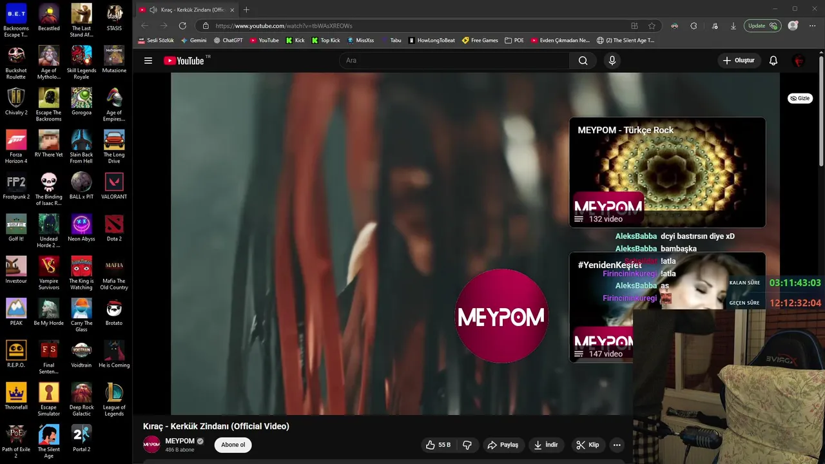Open MEYPOM Türkçe Rock playlist card
The image size is (825, 464).
click(667, 172)
